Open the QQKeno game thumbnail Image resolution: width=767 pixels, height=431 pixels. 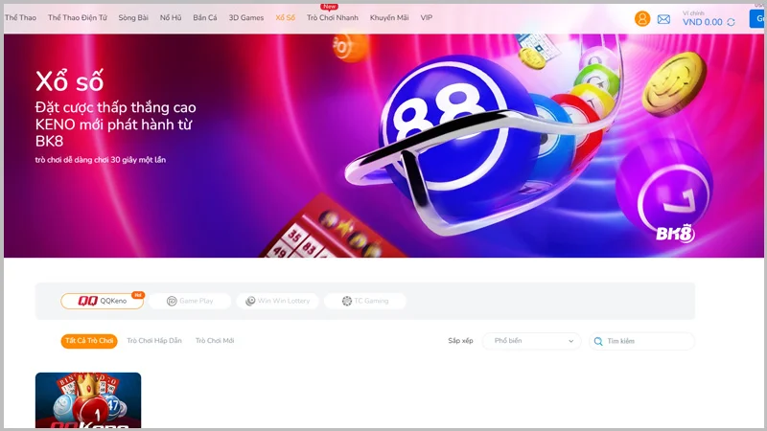click(88, 400)
